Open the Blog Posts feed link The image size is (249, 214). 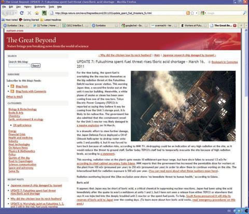(x=22, y=87)
